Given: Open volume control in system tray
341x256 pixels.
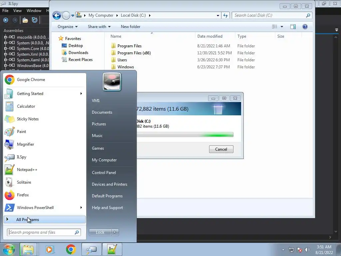Looking at the screenshot, I should point(307,250).
